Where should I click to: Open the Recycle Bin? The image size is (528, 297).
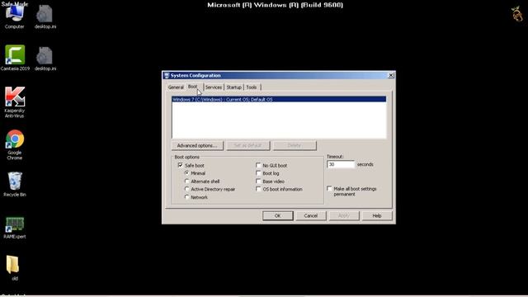pos(15,184)
